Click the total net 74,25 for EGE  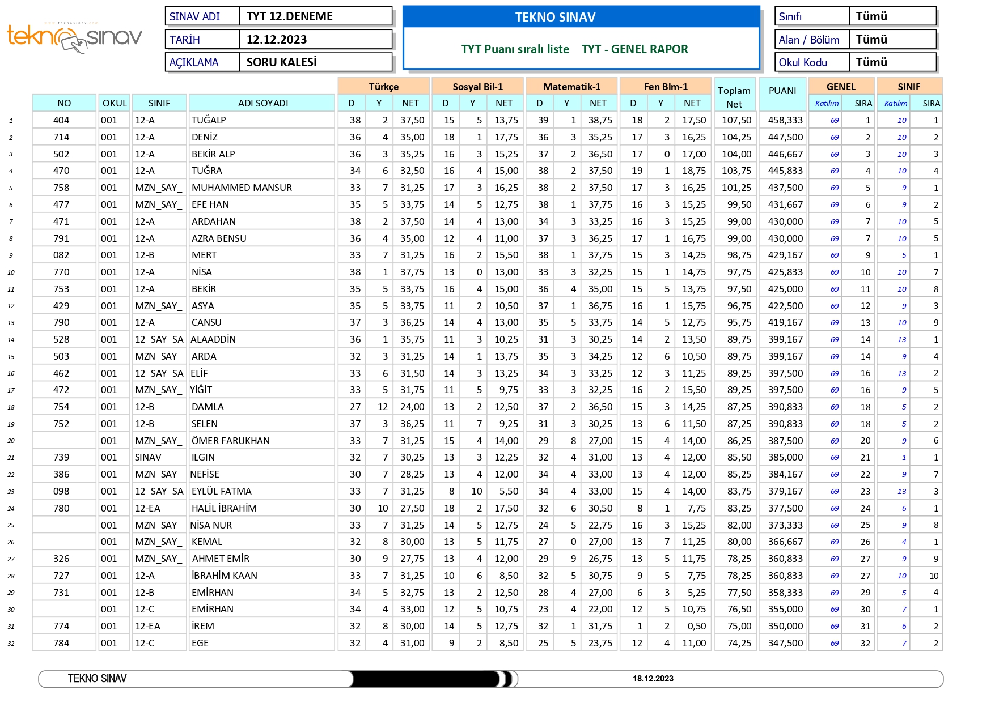click(739, 643)
